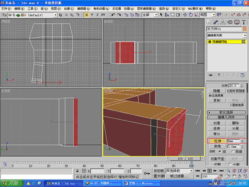Open the 文件 menu
The image size is (249, 187).
[x=6, y=8]
